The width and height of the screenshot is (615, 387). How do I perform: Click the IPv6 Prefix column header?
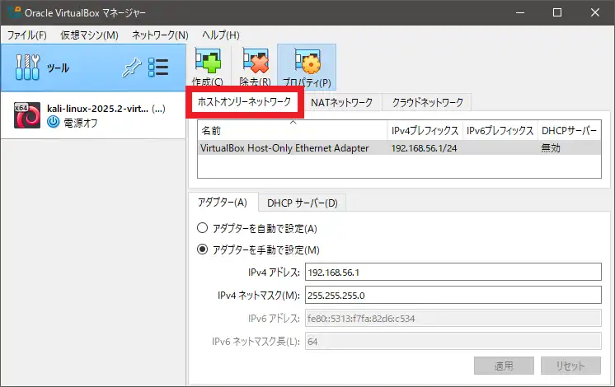pos(500,130)
